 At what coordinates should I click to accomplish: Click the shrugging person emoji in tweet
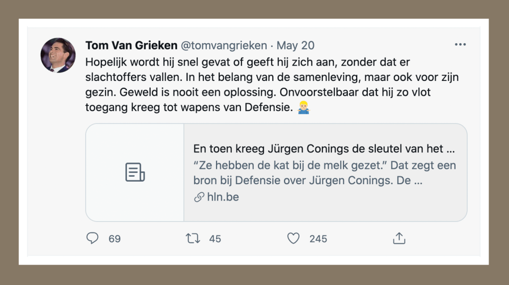303,108
